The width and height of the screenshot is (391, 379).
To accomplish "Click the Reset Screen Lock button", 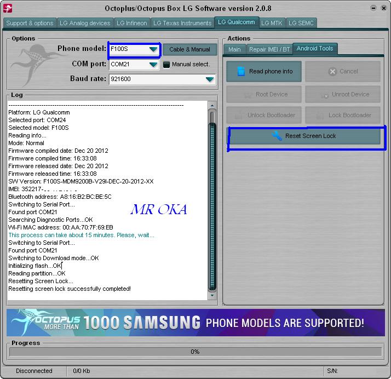I will point(304,136).
